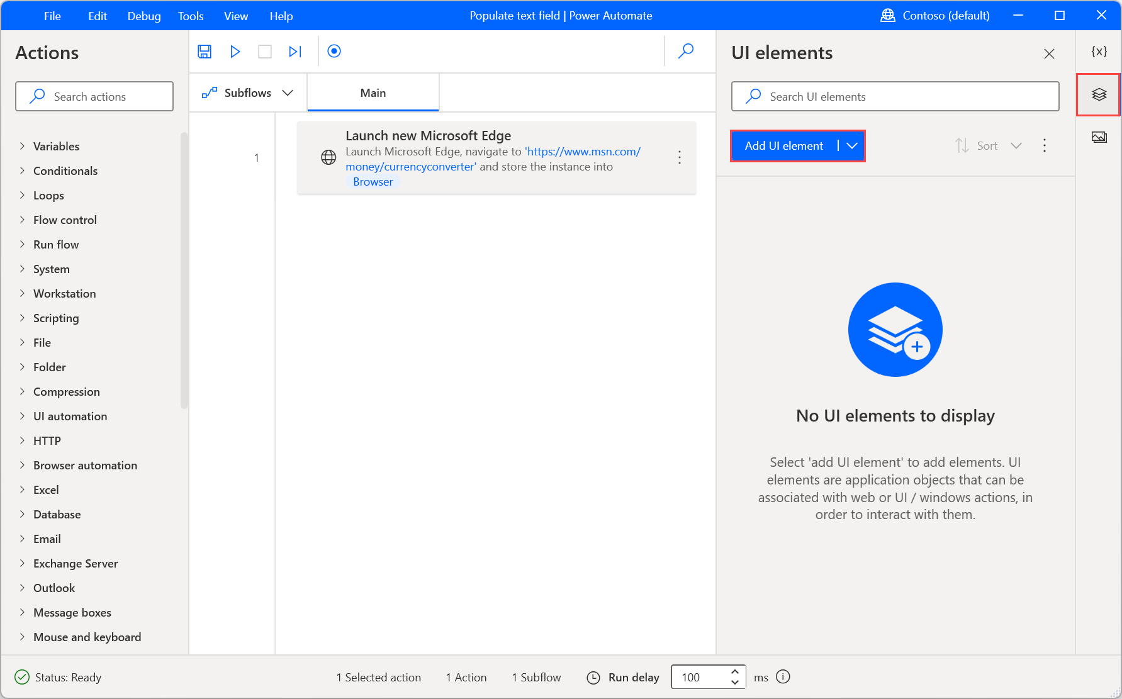Run next action with the step icon
This screenshot has width=1122, height=699.
(295, 52)
